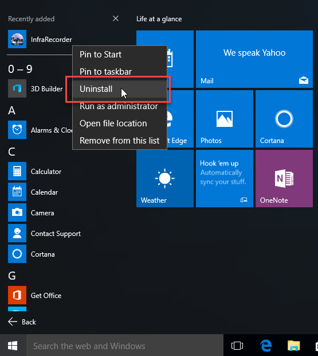Click the Contact Support label
Viewport: 318px width, 356px height.
point(56,234)
